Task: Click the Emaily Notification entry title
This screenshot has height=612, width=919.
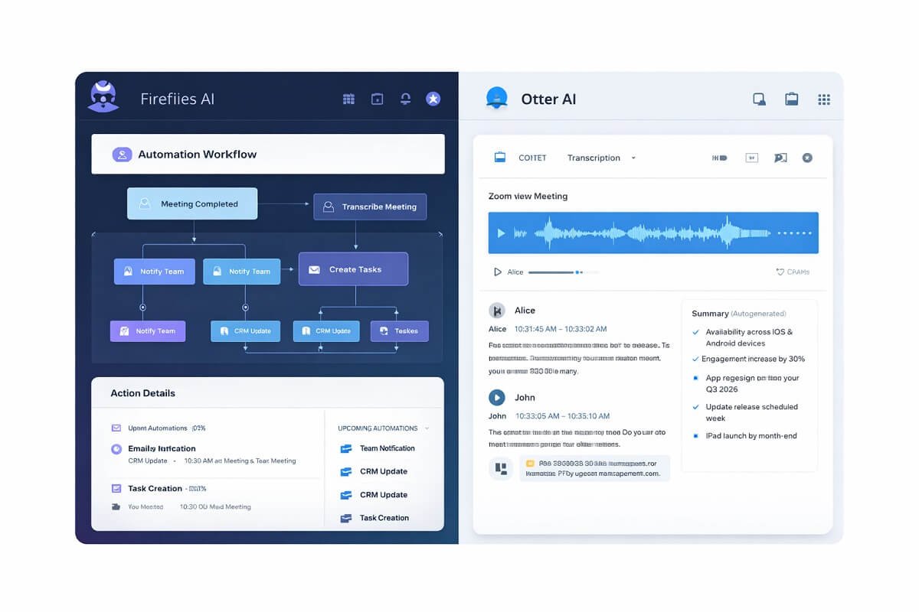Action: point(162,449)
